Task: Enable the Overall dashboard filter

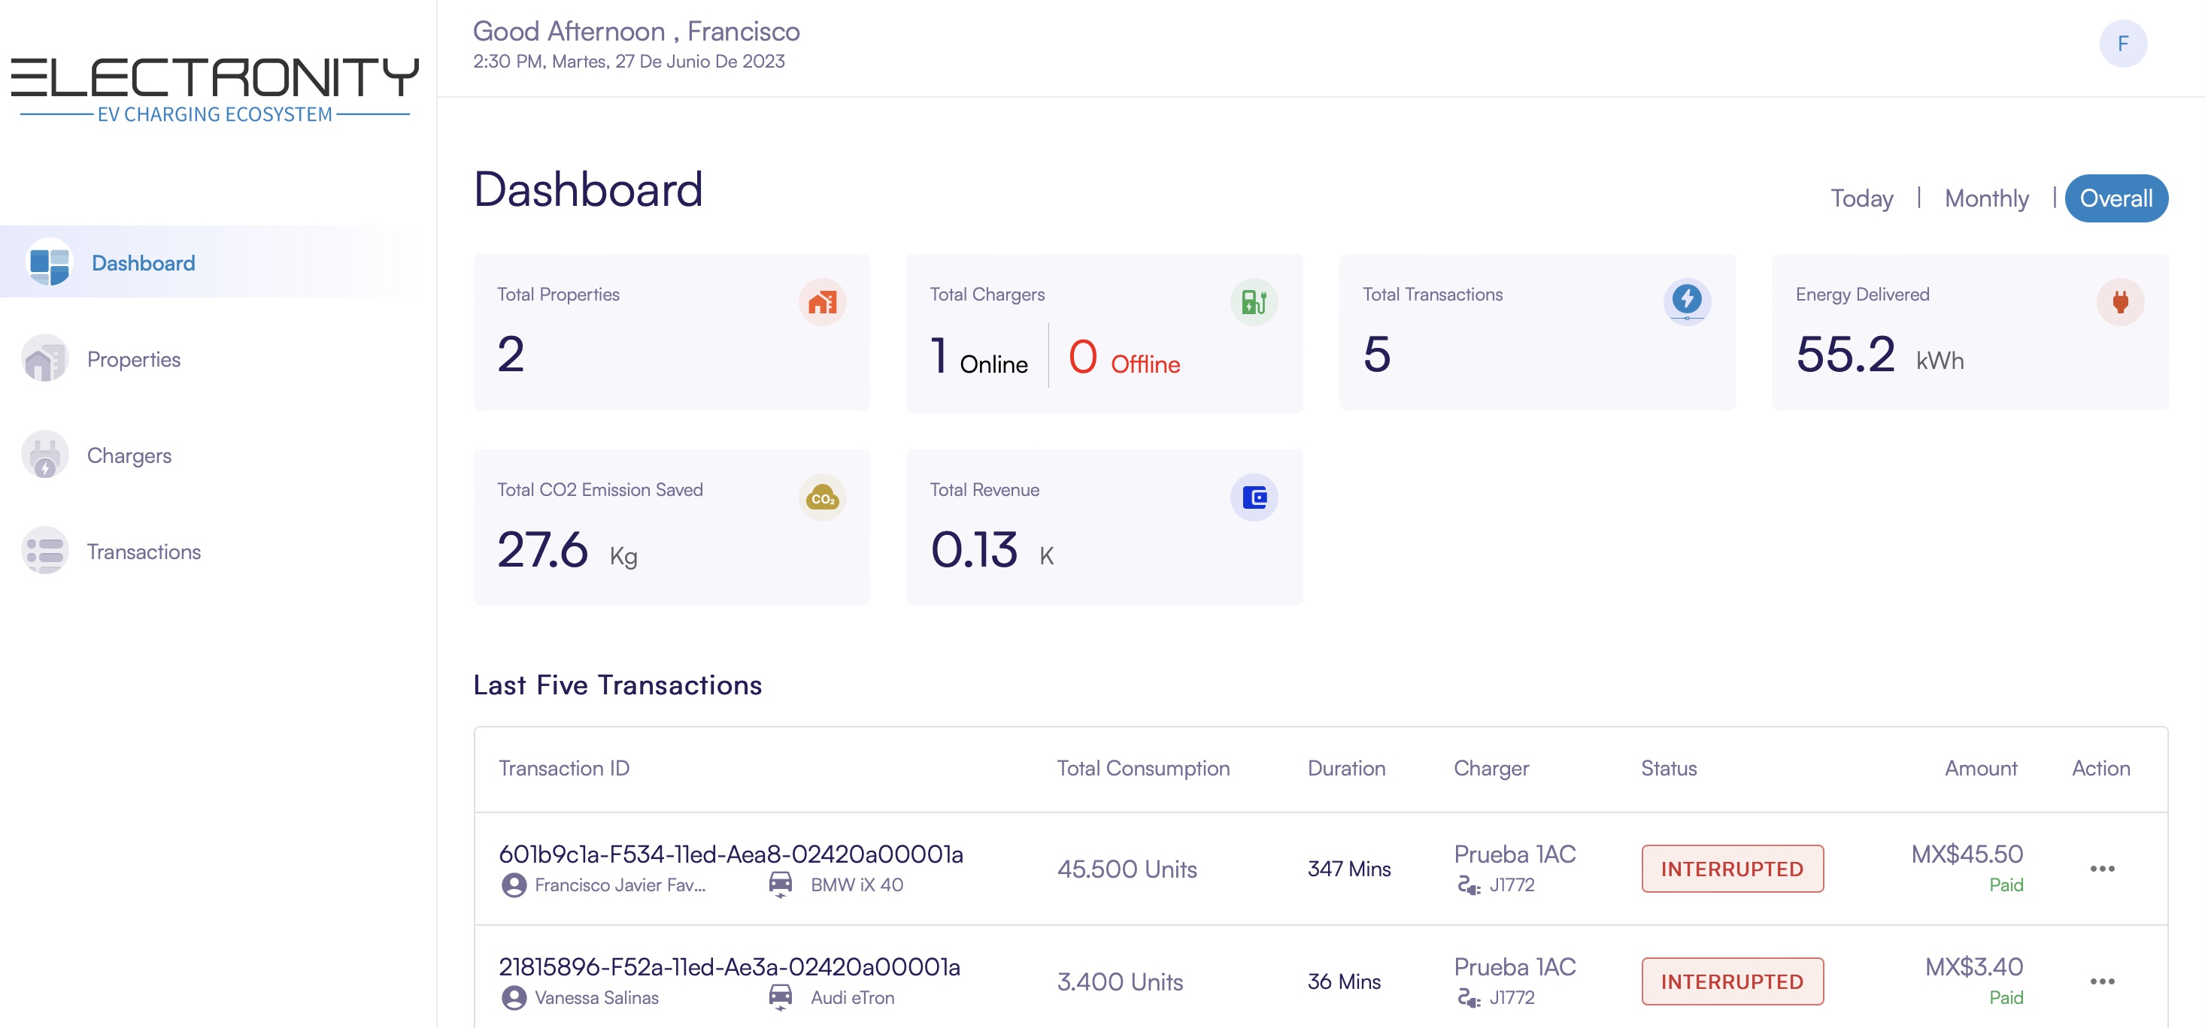Action: click(2116, 198)
